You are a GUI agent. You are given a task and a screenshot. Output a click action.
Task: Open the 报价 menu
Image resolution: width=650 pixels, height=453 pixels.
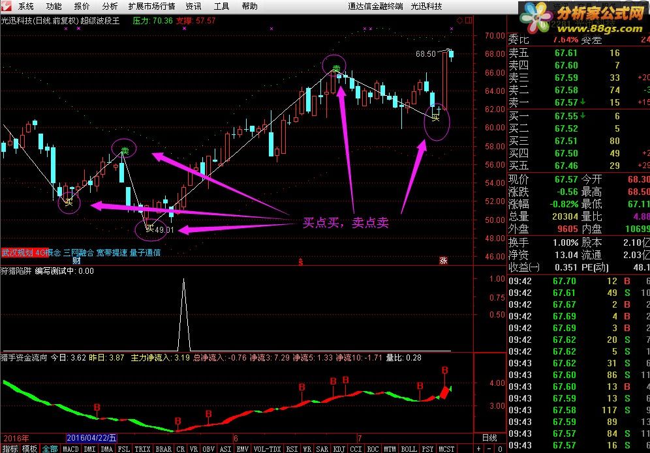(x=82, y=7)
